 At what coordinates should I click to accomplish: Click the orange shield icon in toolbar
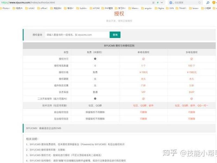point(214,3)
